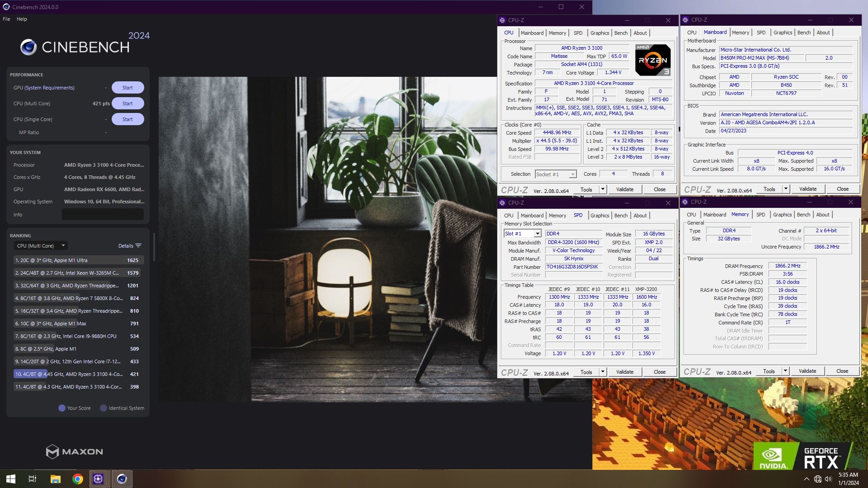Click the Core Speed value 4448.96 MHz

click(x=557, y=133)
